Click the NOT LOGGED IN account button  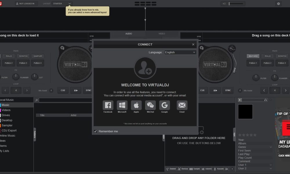(x=26, y=3)
